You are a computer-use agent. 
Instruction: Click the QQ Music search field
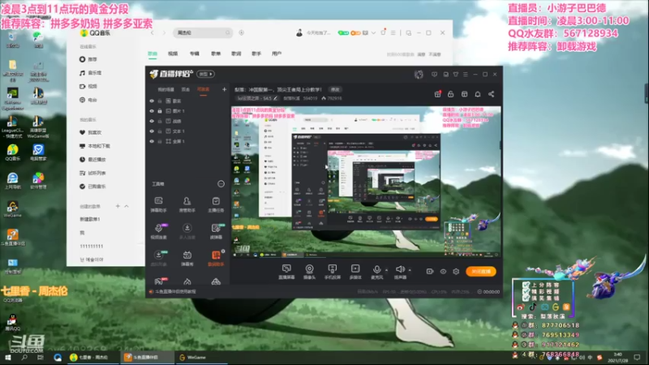pos(202,32)
